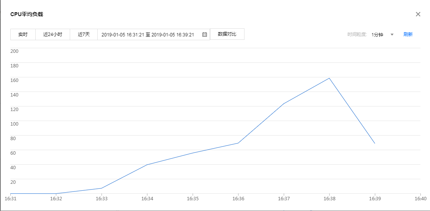Close the CPU平均负载 dialog
Viewport: 430px width, 211px height.
418,14
